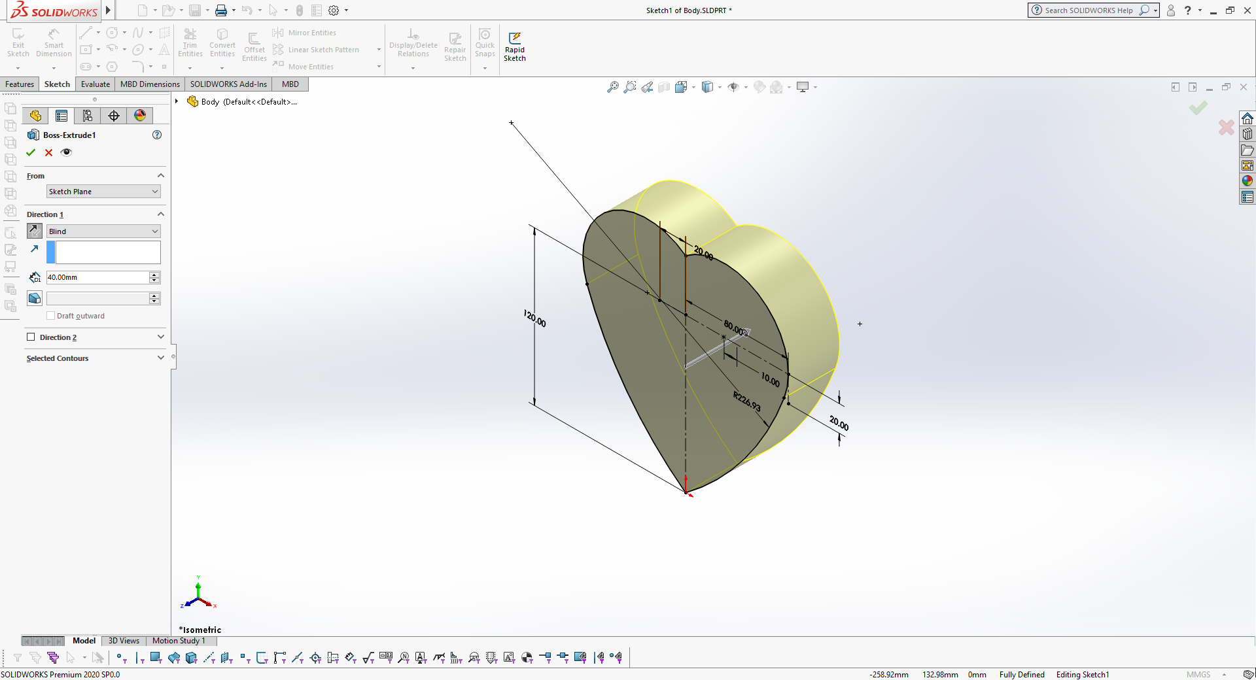This screenshot has width=1256, height=680.
Task: Switch to the Sketch tab
Action: tap(57, 84)
